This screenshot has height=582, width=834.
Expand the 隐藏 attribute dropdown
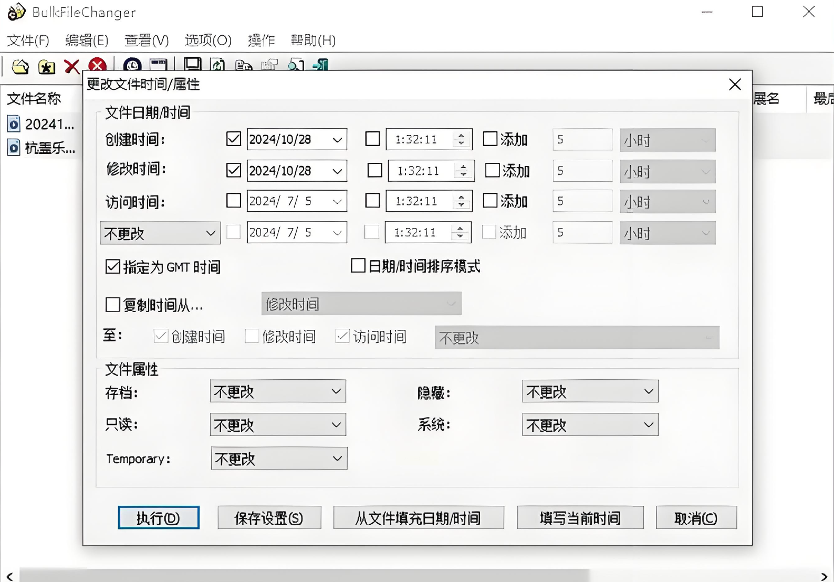590,391
